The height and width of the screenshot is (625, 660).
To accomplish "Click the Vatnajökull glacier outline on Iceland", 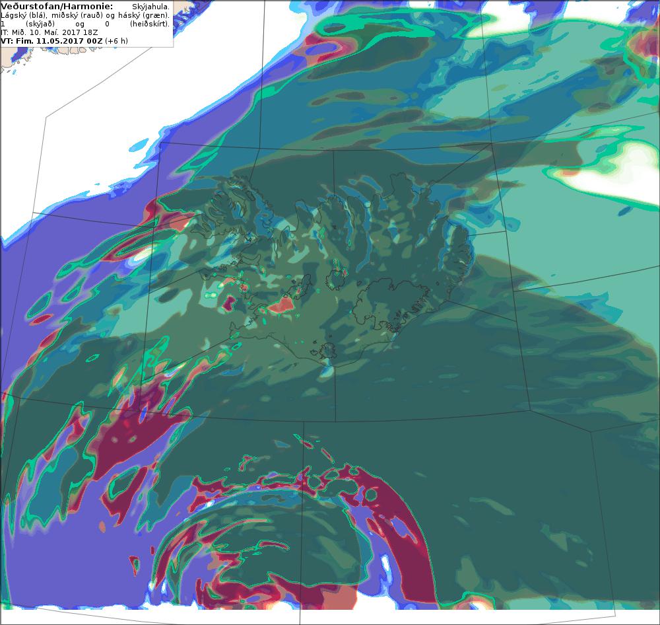I will click(x=391, y=305).
